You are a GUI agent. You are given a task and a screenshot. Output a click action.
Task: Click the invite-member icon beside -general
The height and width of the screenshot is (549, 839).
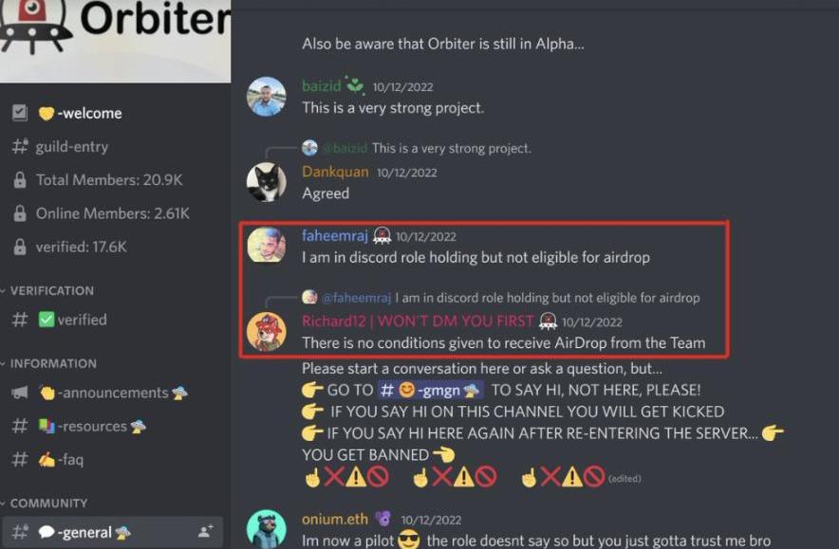click(x=205, y=531)
